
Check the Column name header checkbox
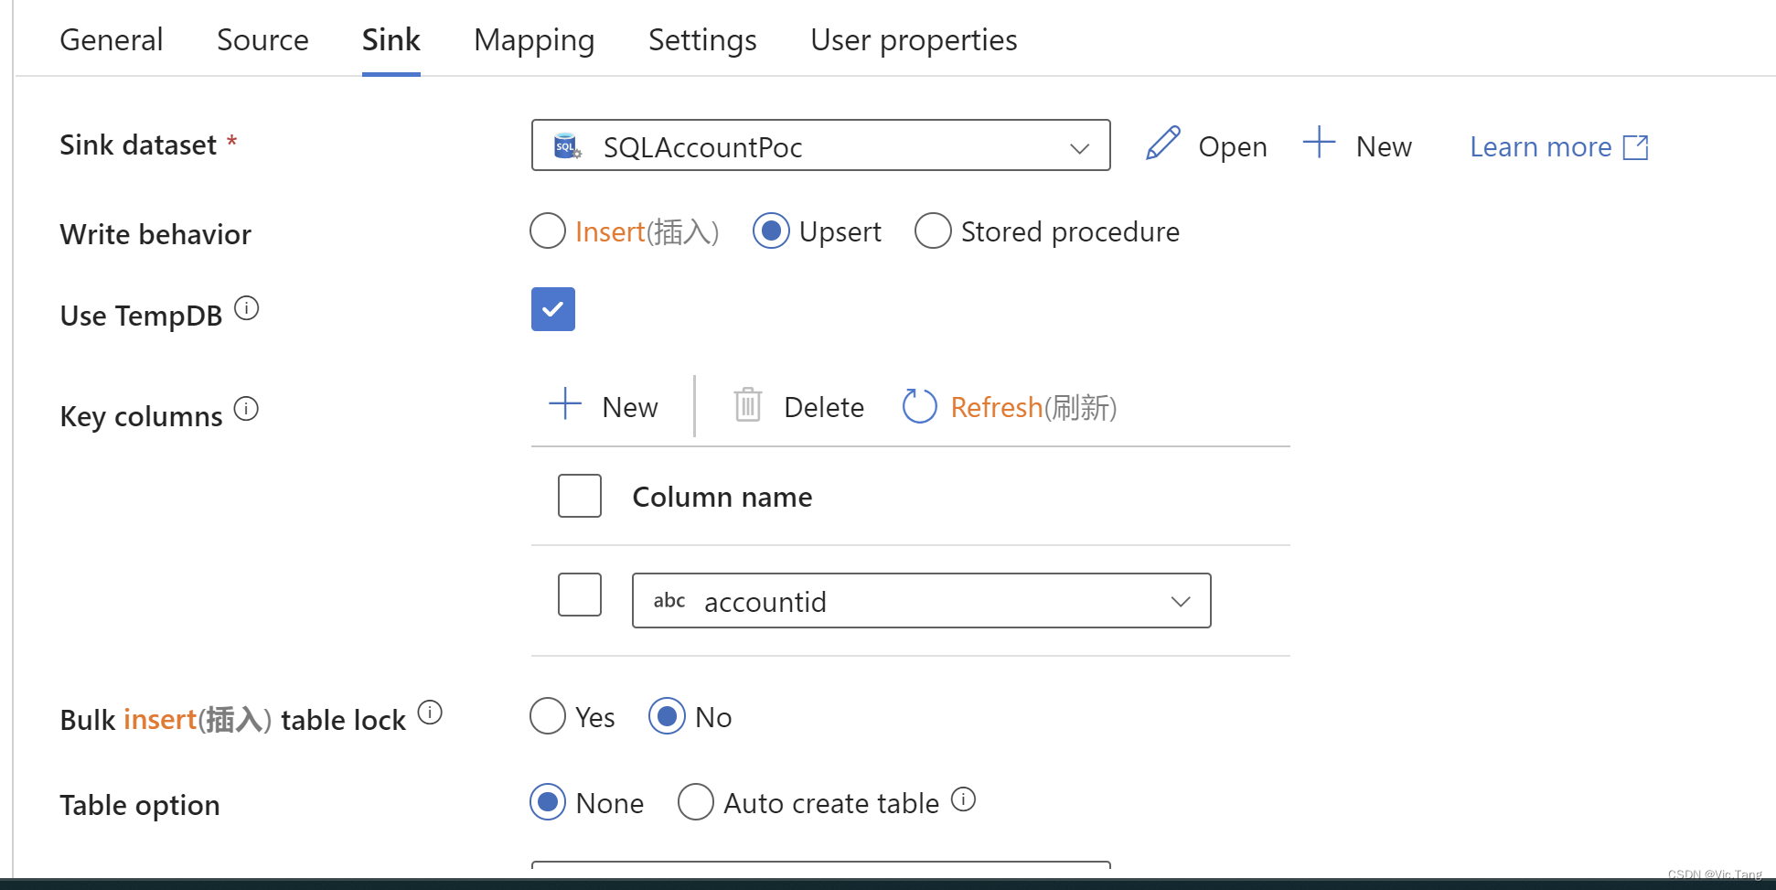click(579, 496)
